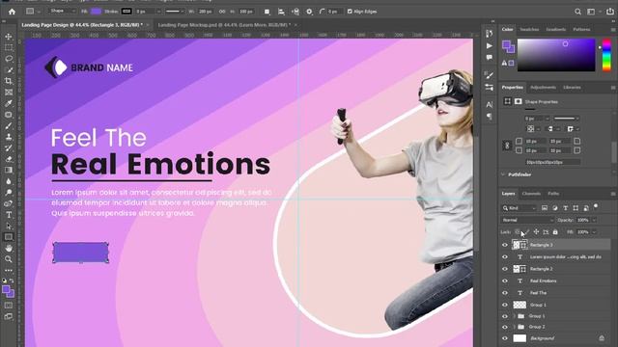
Task: Select the Eraser tool
Action: click(9, 159)
